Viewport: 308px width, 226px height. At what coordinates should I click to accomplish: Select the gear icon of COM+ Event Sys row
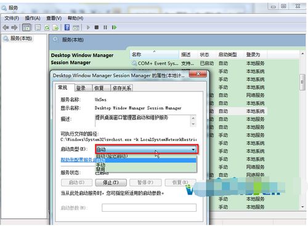(134, 63)
